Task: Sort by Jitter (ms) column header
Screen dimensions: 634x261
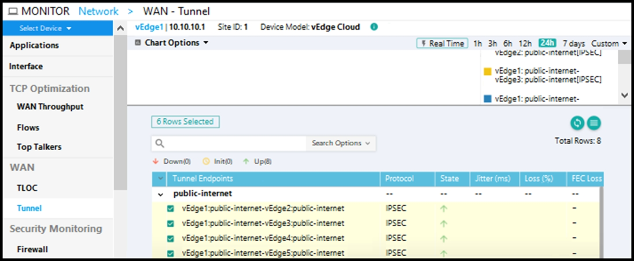Action: pyautogui.click(x=493, y=179)
